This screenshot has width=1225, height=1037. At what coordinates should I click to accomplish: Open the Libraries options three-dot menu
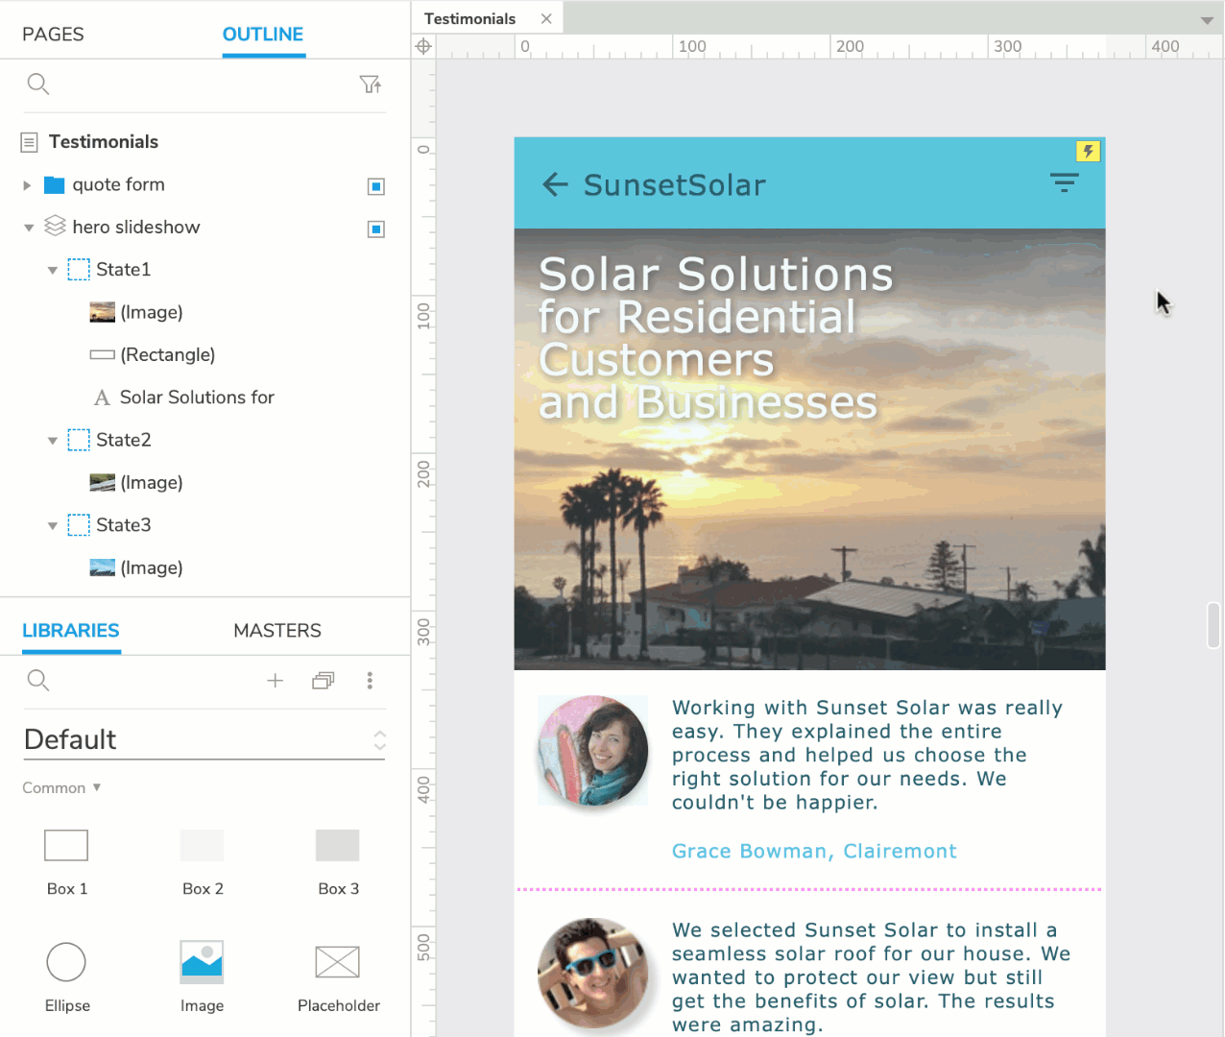[370, 680]
